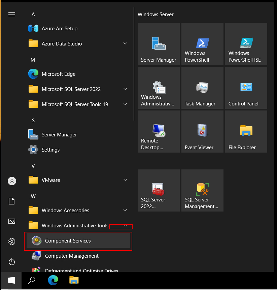Expand the Microsoft SQL Server 2022 folder
Screen dimensions: 277x290
coord(125,89)
